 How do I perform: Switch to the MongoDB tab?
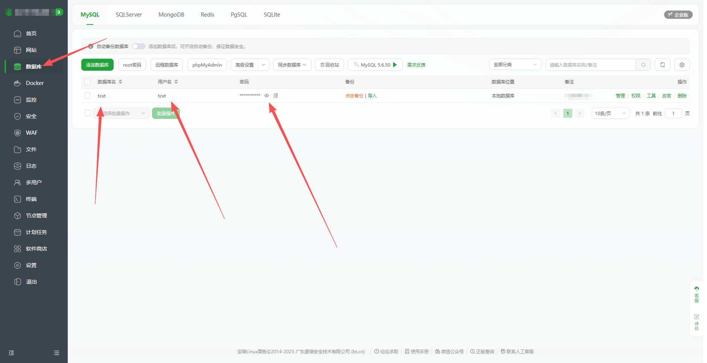171,15
